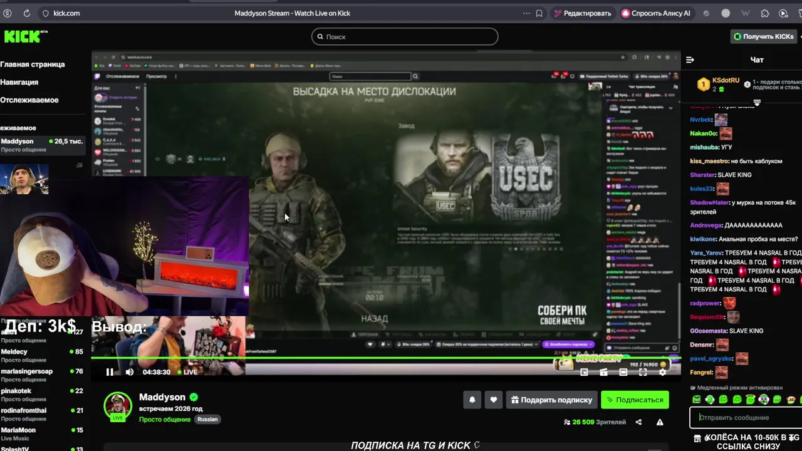Click the Получить KICKs button
Viewport: 802px width, 451px height.
click(764, 36)
